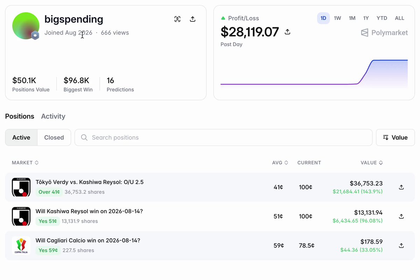Open J.League logo for Tōkyō Verdy market

(21, 187)
